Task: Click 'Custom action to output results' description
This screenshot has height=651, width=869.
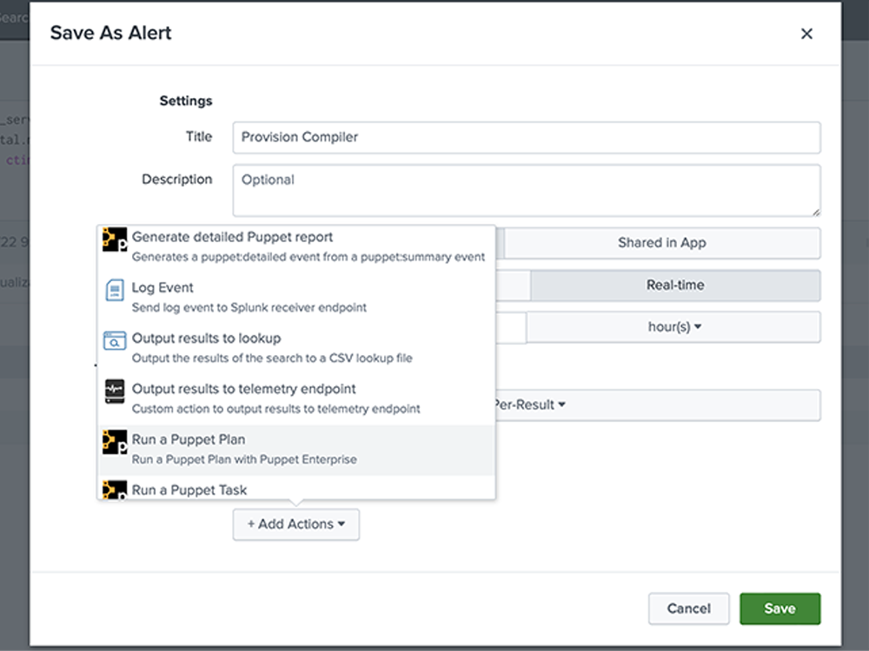Action: 276,409
